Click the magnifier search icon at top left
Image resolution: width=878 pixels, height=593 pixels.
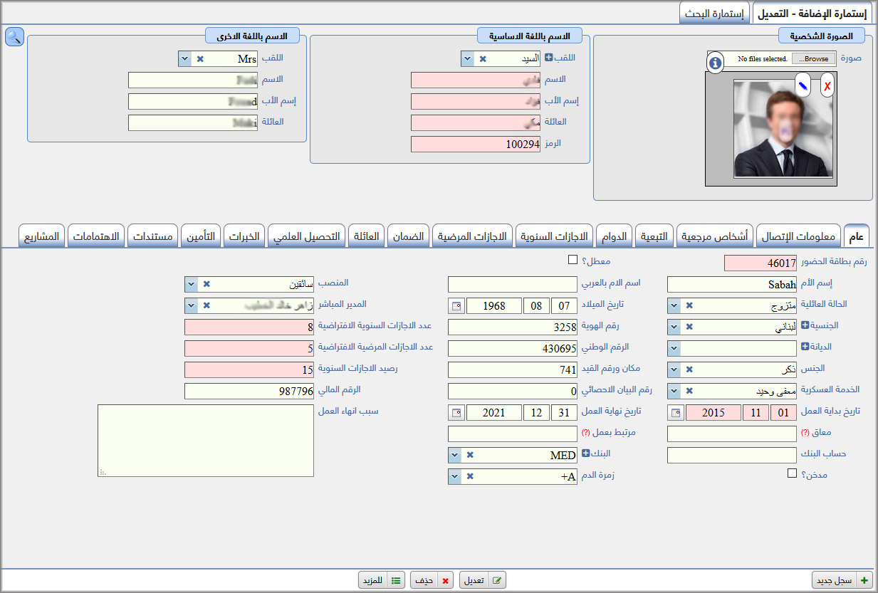[14, 37]
